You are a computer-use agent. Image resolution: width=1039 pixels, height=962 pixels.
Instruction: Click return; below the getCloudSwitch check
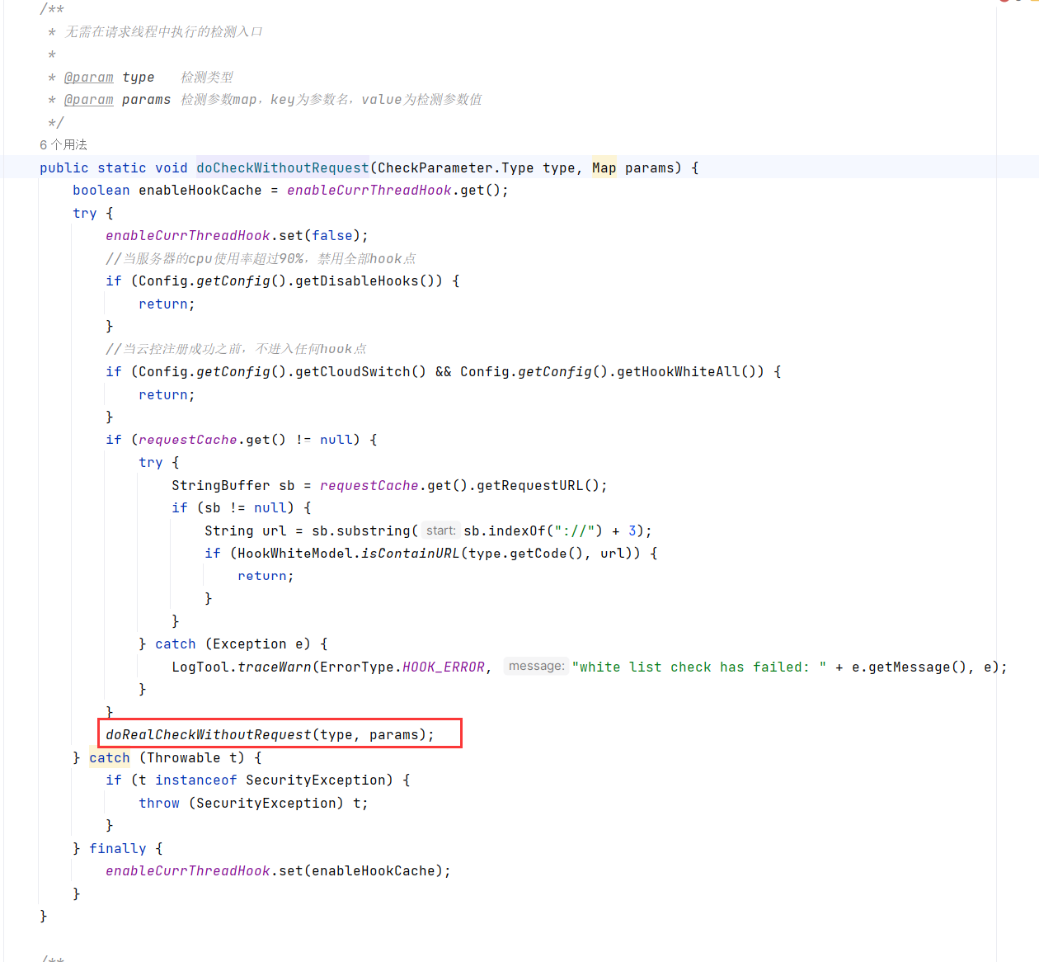(167, 394)
